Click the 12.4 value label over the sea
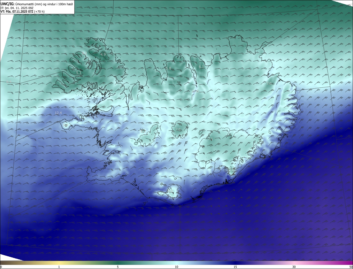353x269 pixels. pos(58,113)
